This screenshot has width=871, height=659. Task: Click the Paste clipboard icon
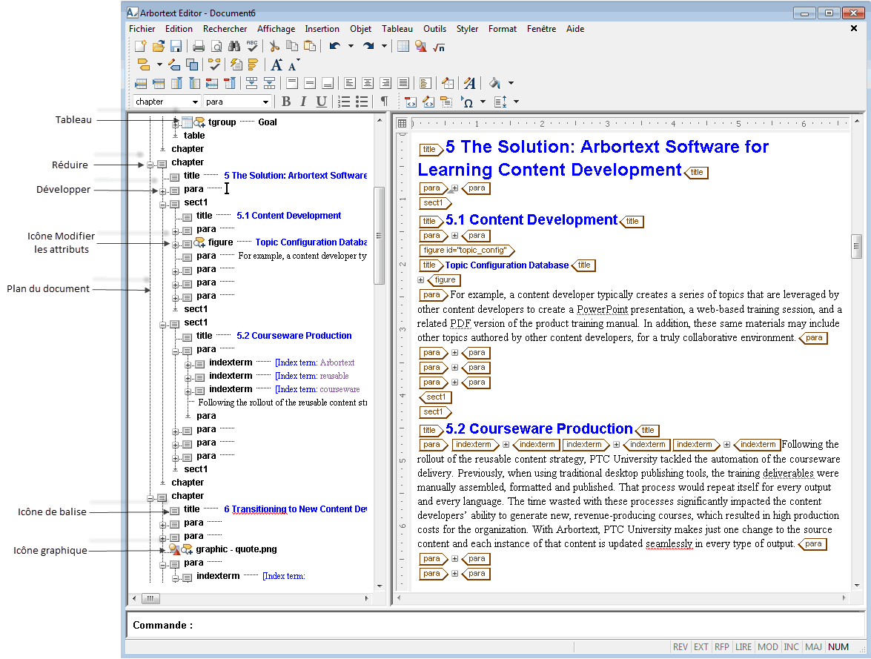pos(310,46)
